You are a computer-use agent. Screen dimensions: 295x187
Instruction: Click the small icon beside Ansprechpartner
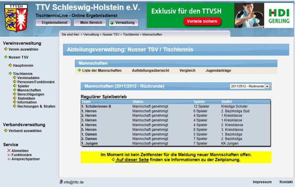[x=9, y=159]
